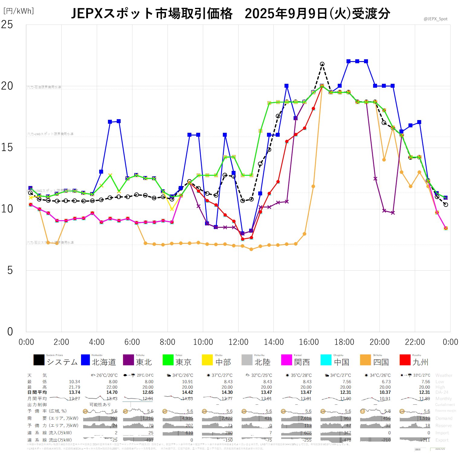Click the purple 東北 legend swatch
The width and height of the screenshot is (462, 454).
coord(129,360)
